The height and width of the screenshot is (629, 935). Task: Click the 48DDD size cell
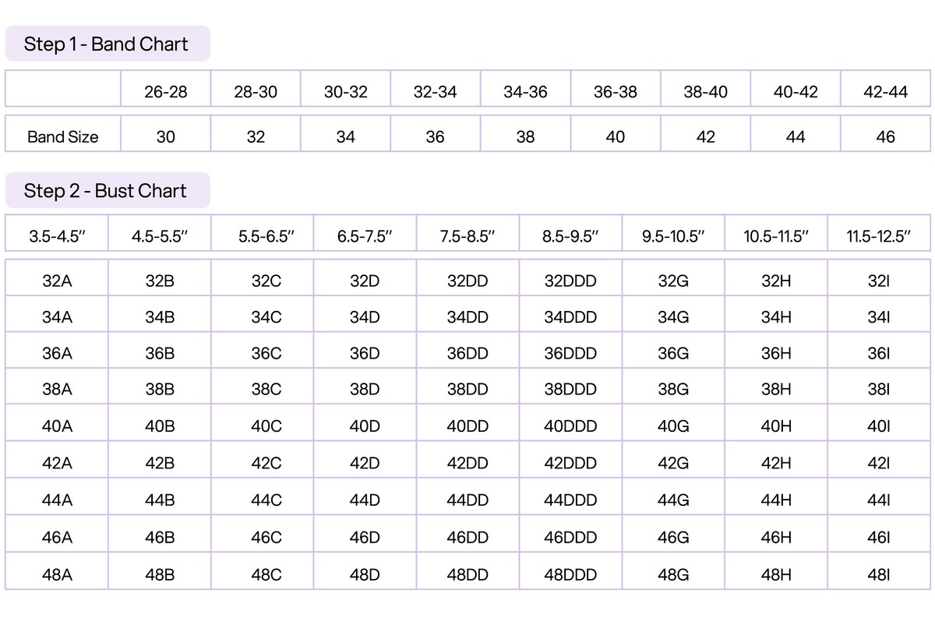coord(570,574)
